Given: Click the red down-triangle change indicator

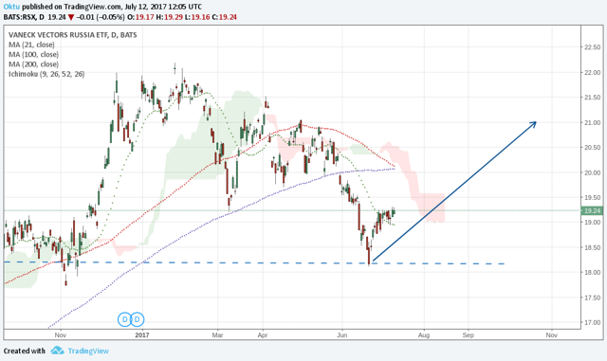Looking at the screenshot, I should [x=71, y=17].
